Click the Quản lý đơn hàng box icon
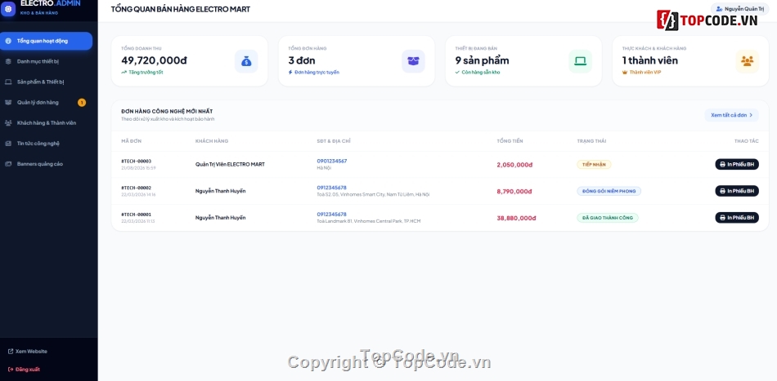Viewport: 777px width, 381px height. click(x=8, y=102)
